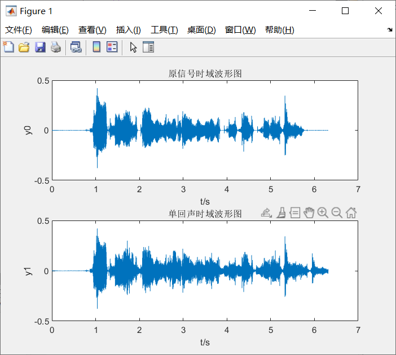396x355 pixels.
Task: Select the zoom in magnifier
Action: 323,213
